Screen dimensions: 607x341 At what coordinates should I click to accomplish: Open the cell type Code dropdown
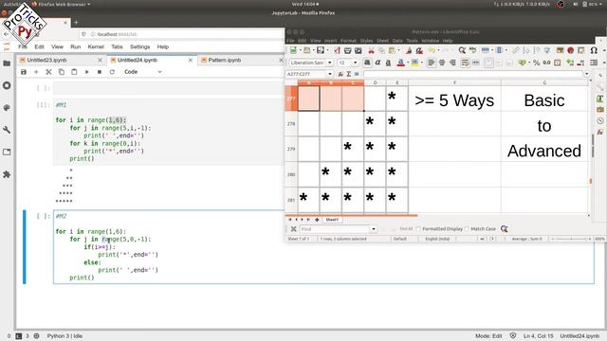[143, 72]
